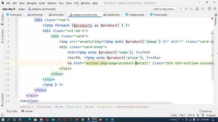Image resolution: width=218 pixels, height=122 pixels.
Task: Open Microsoft Edge from the taskbar
Action: point(30,120)
